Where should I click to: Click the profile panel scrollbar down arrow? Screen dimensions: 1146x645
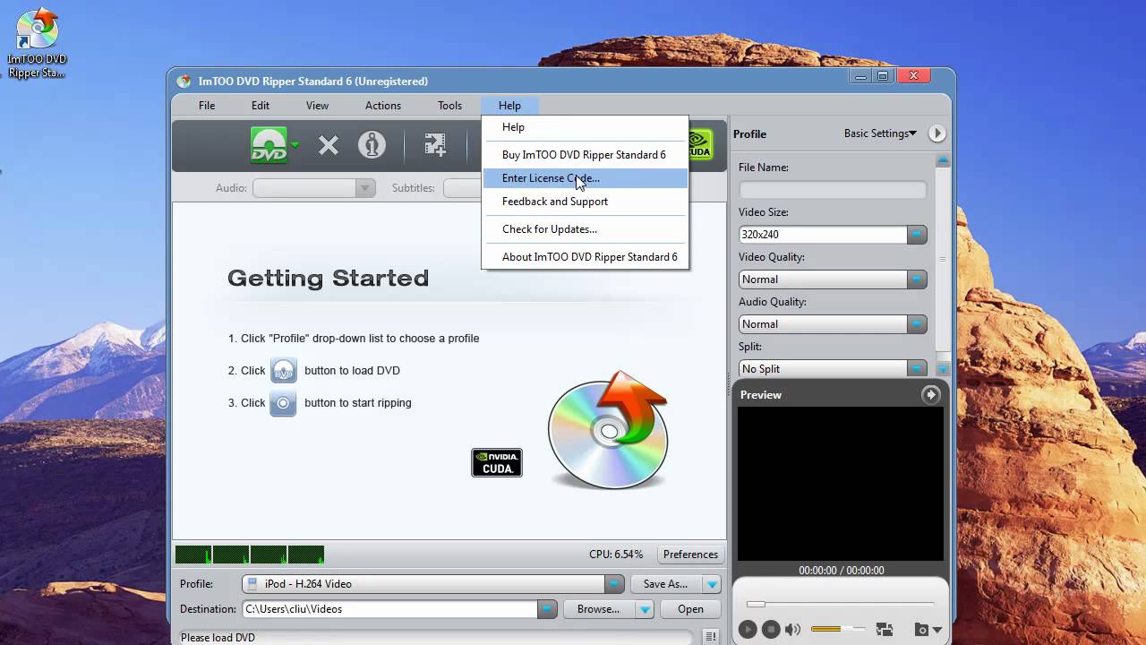pyautogui.click(x=943, y=369)
